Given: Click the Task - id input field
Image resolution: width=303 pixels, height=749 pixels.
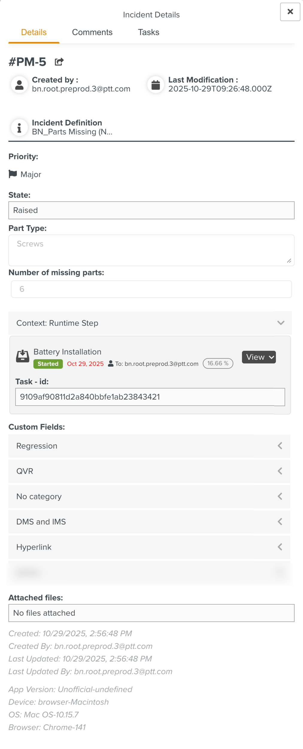Looking at the screenshot, I should [150, 397].
